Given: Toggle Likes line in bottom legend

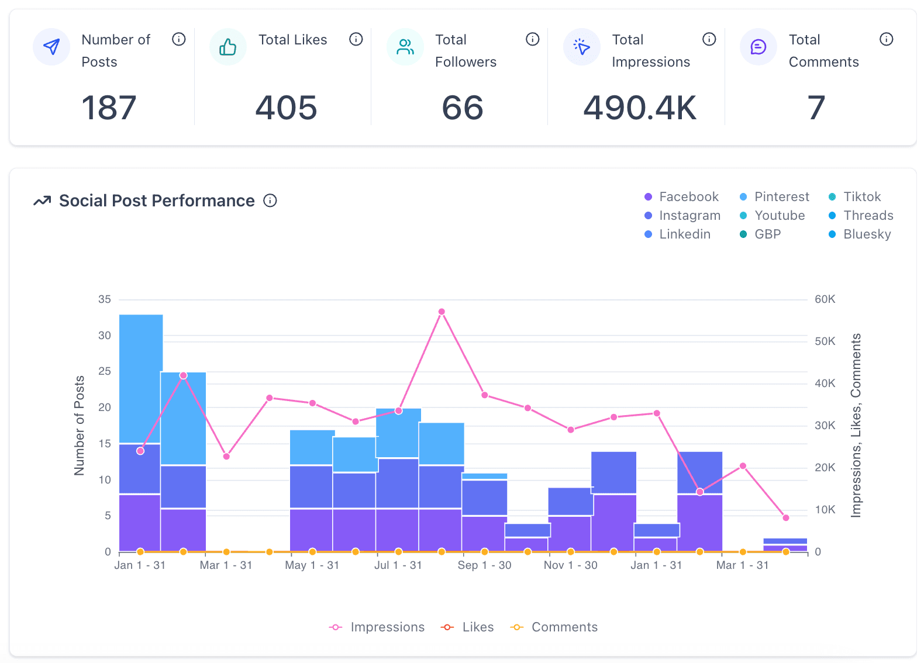Looking at the screenshot, I should pyautogui.click(x=467, y=627).
